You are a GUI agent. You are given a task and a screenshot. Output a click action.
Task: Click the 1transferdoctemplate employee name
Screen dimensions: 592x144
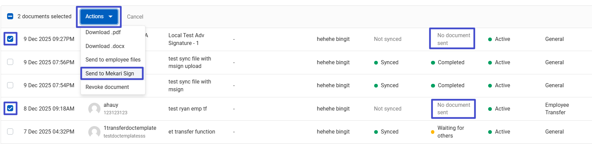click(130, 128)
